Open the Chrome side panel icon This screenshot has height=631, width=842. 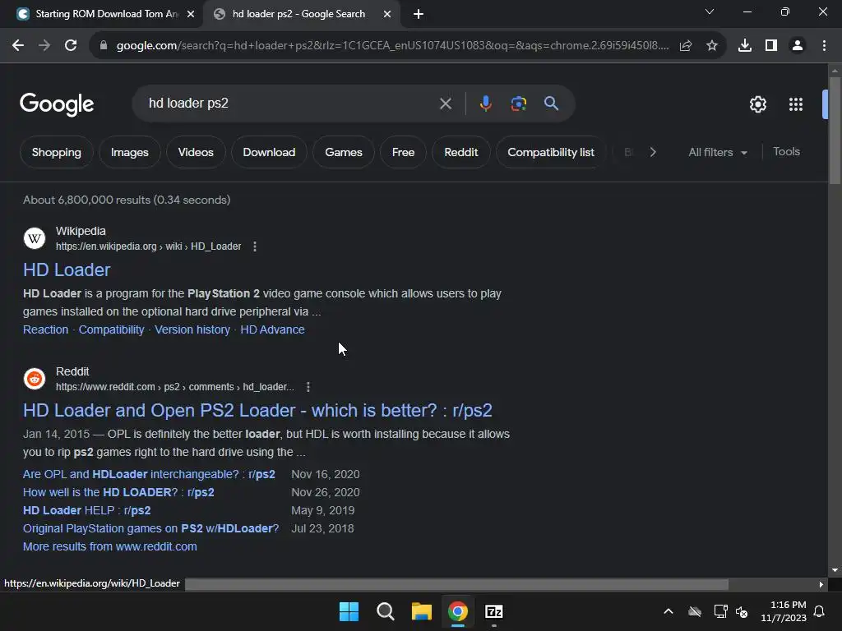click(x=771, y=46)
